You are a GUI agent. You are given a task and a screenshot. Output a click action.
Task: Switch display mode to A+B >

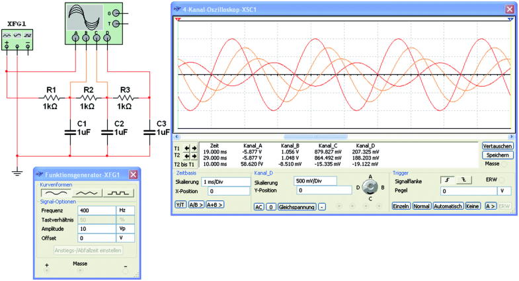214,205
